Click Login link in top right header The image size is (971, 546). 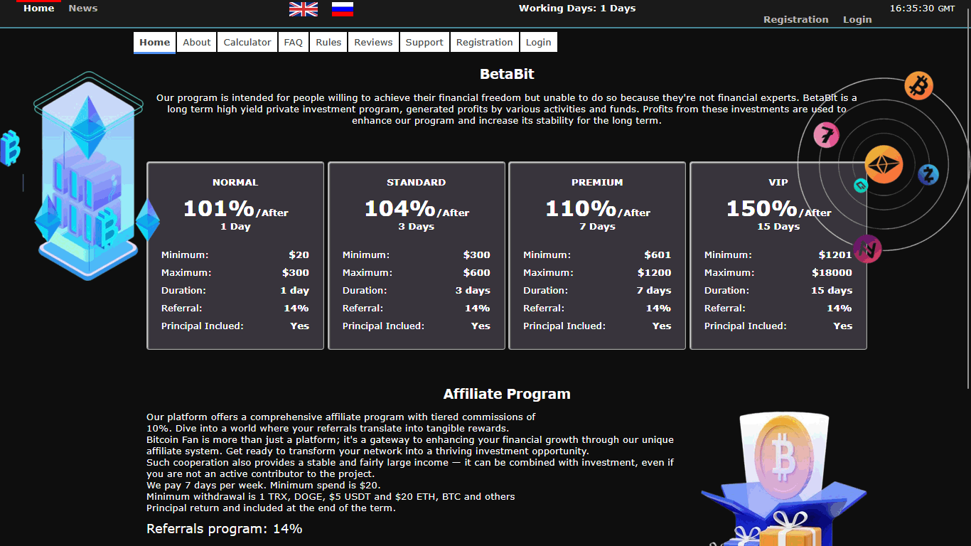[x=857, y=20]
